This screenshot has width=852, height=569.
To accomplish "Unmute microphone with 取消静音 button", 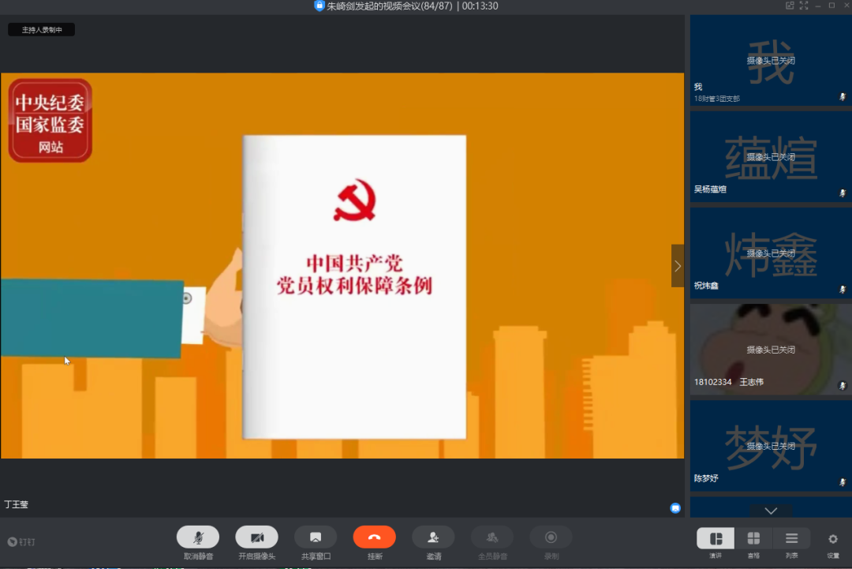I will pyautogui.click(x=198, y=537).
